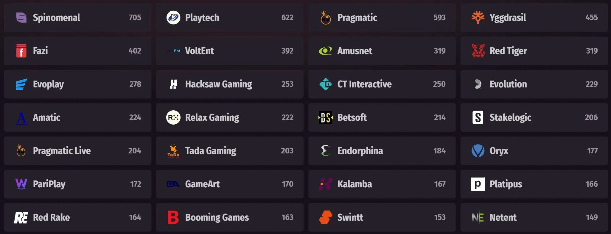
Task: Open Pragmatic Live provider
Action: (77, 151)
